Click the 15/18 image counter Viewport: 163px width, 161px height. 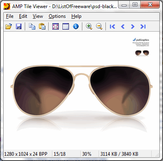[60, 154]
